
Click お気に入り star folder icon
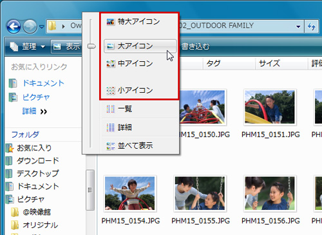tap(10, 148)
